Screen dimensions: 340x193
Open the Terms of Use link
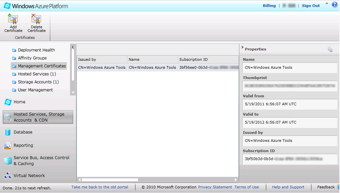pyautogui.click(x=247, y=187)
